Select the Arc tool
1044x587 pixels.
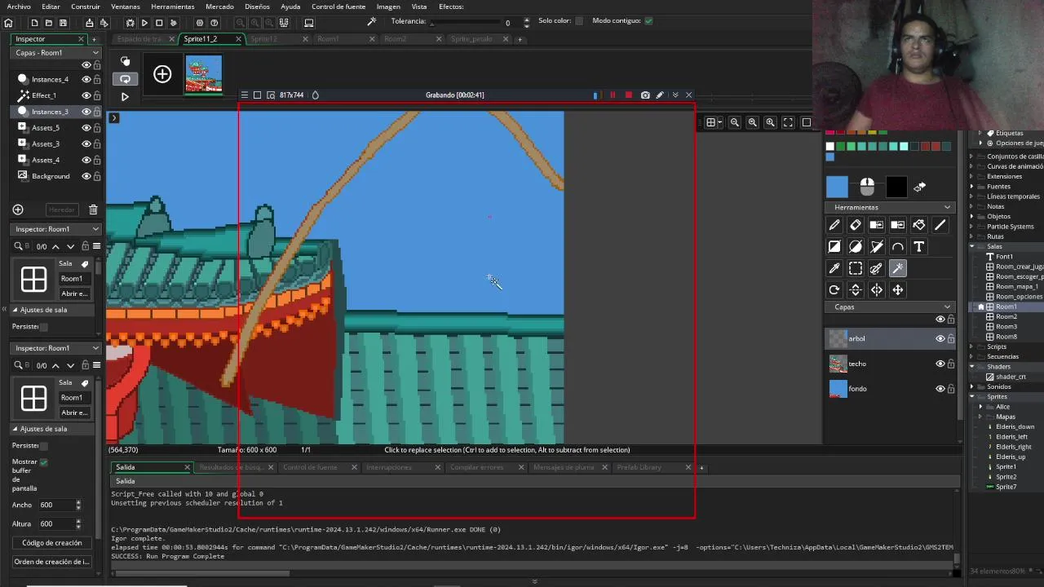[x=897, y=246]
